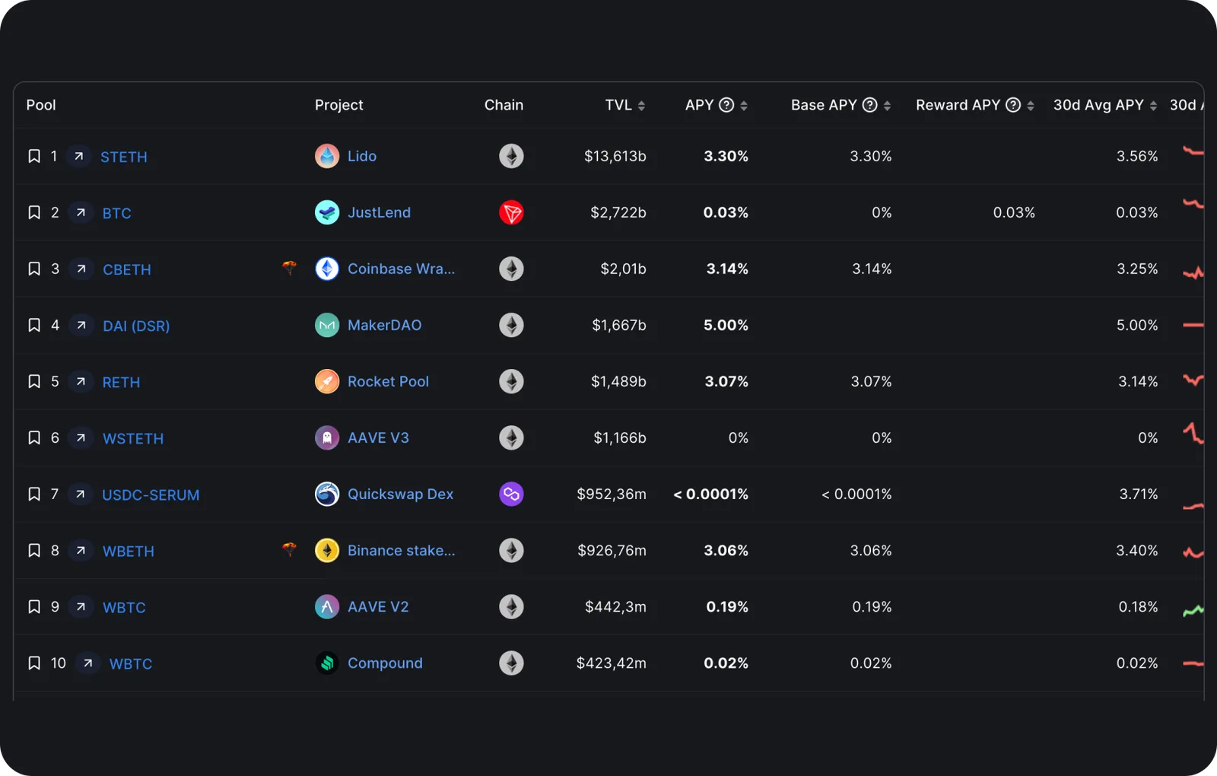1217x776 pixels.
Task: Open the DAI (DSR) pool link
Action: (x=136, y=326)
